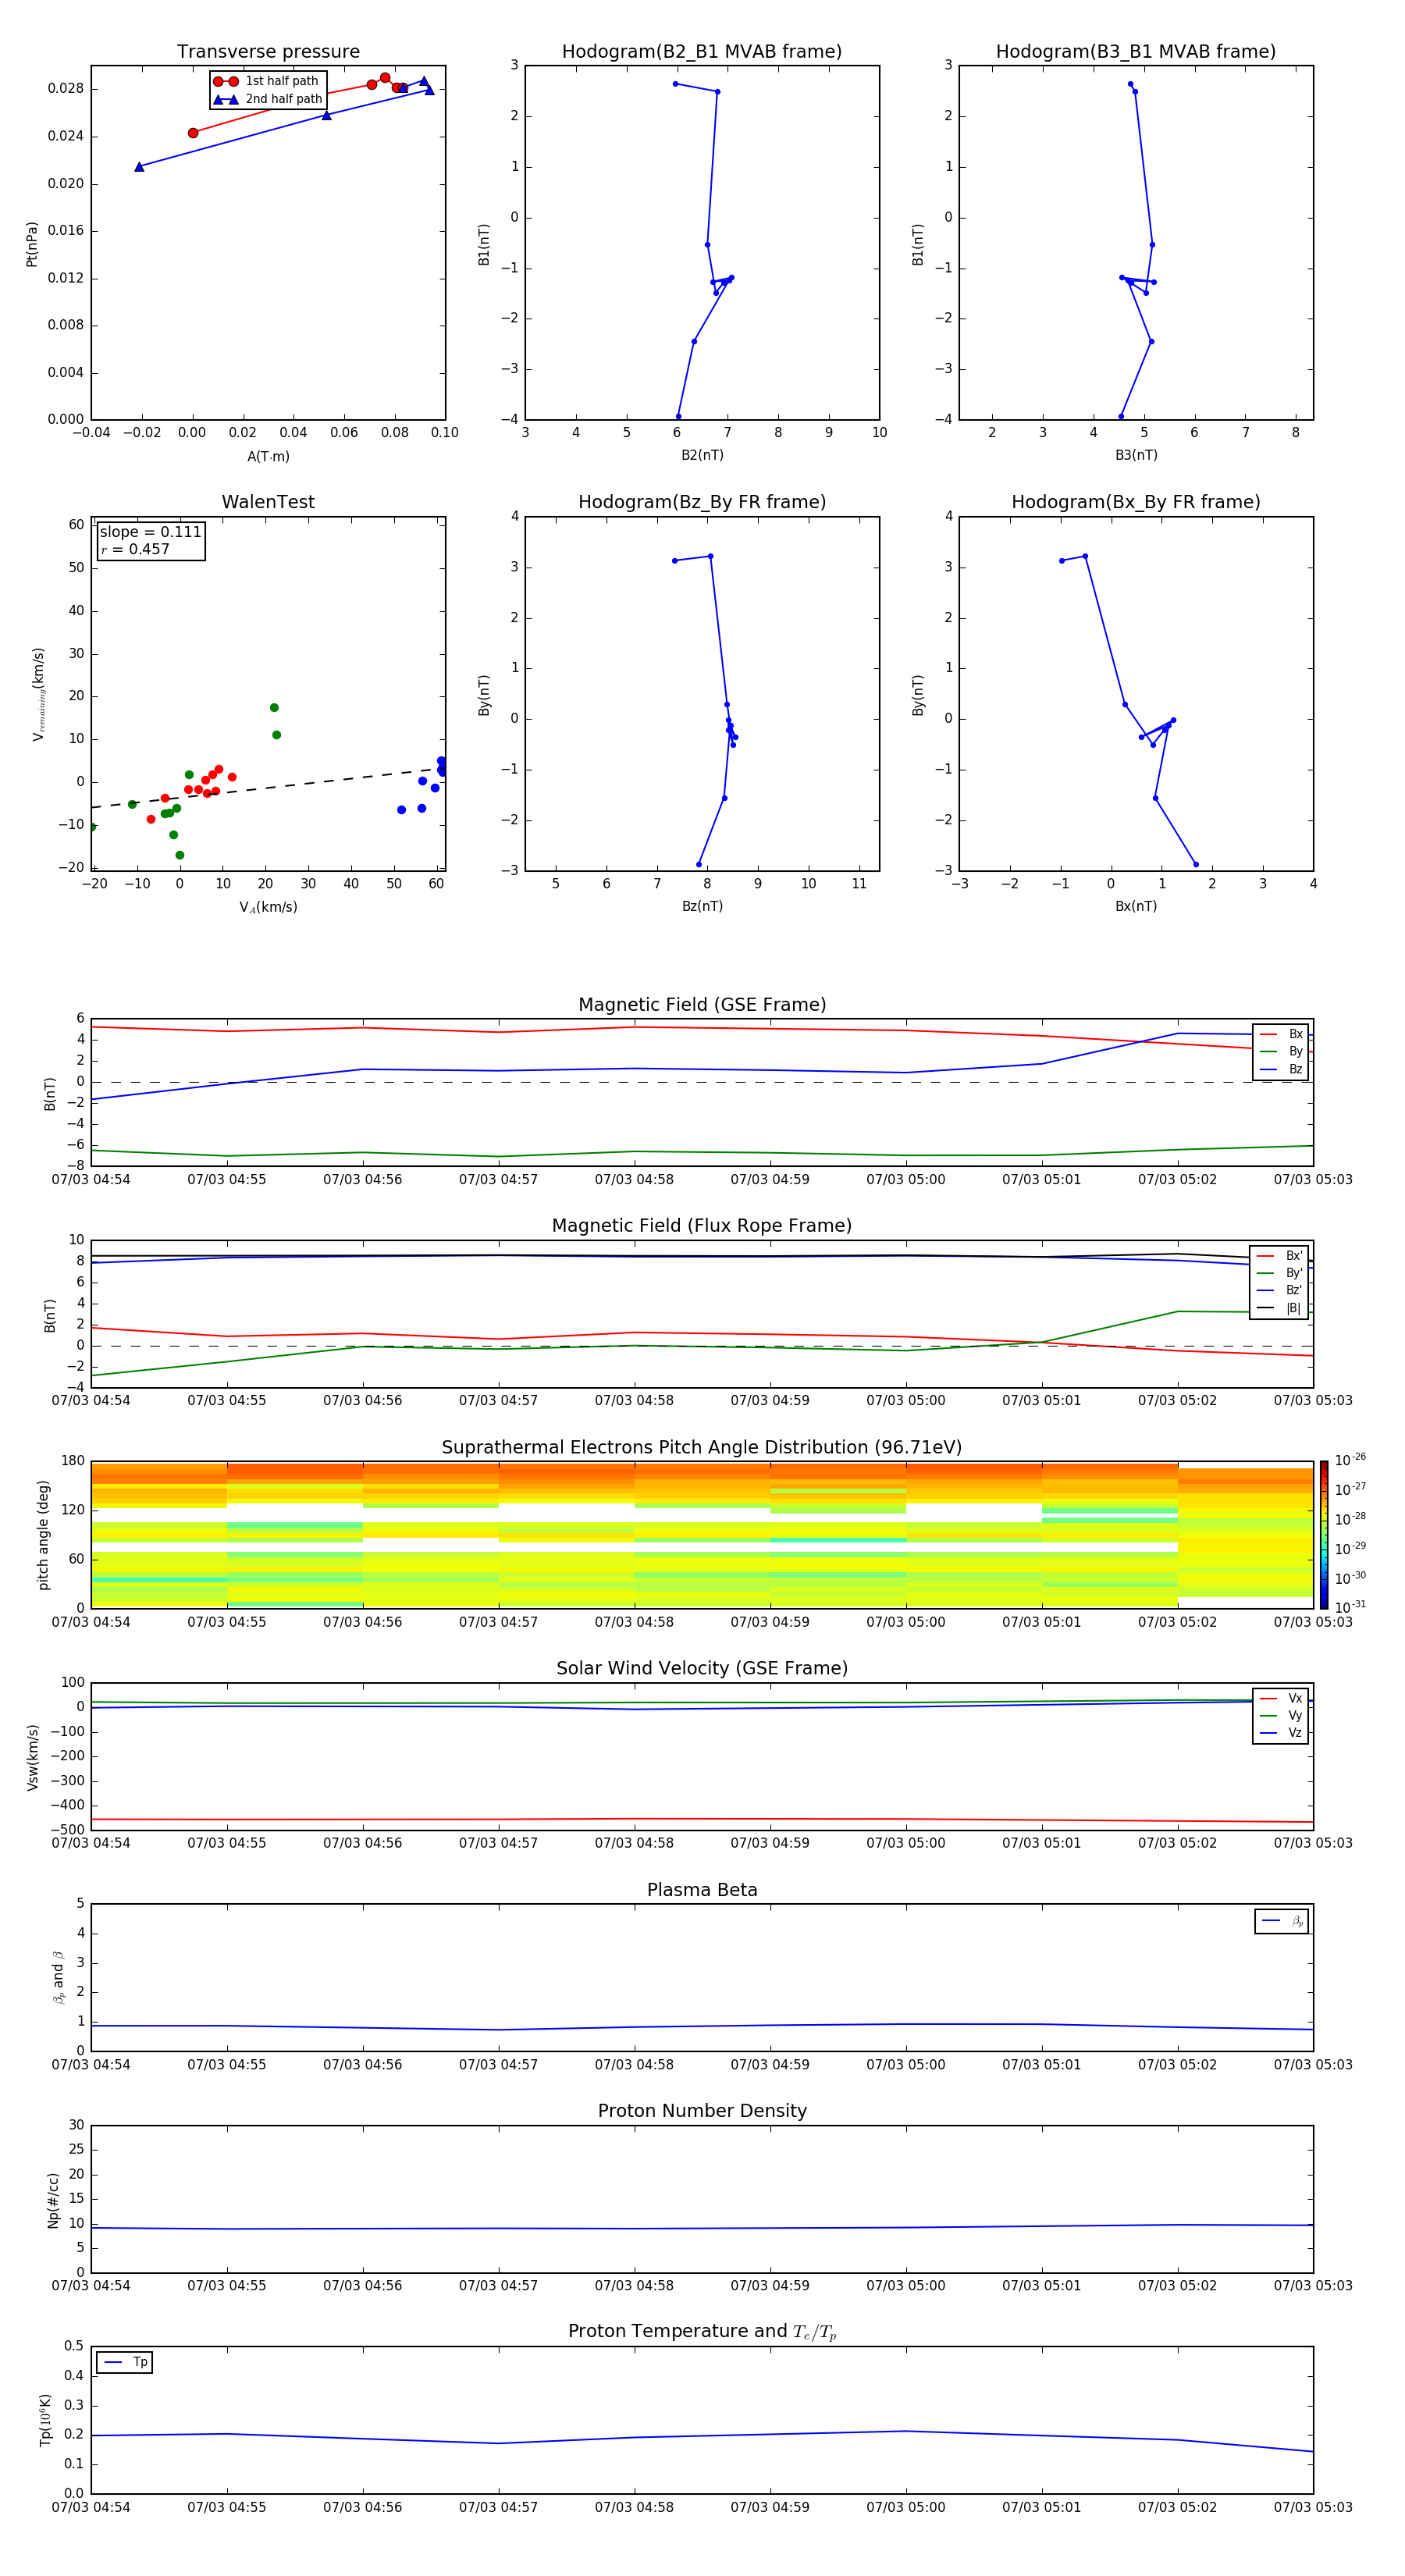Viewport: 1405px width, 2576px height.
Task: Select the Hodogram(B2_B1 MVAB frame) title
Action: (x=701, y=52)
